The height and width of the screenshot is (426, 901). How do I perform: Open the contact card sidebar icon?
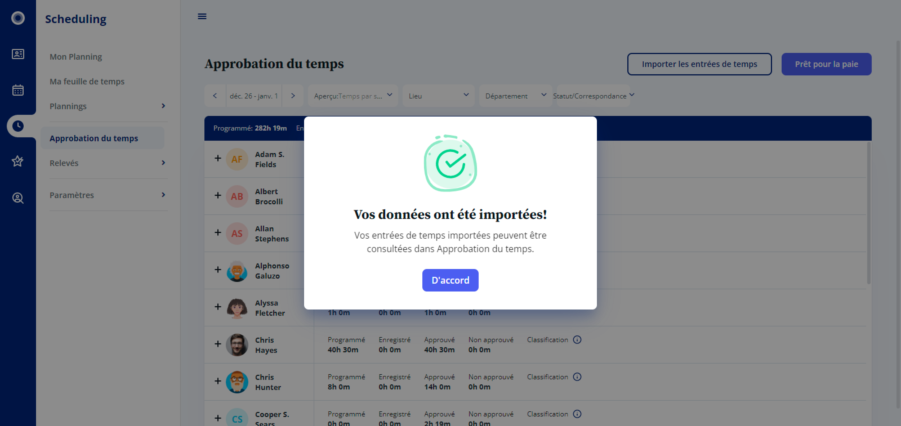[18, 54]
